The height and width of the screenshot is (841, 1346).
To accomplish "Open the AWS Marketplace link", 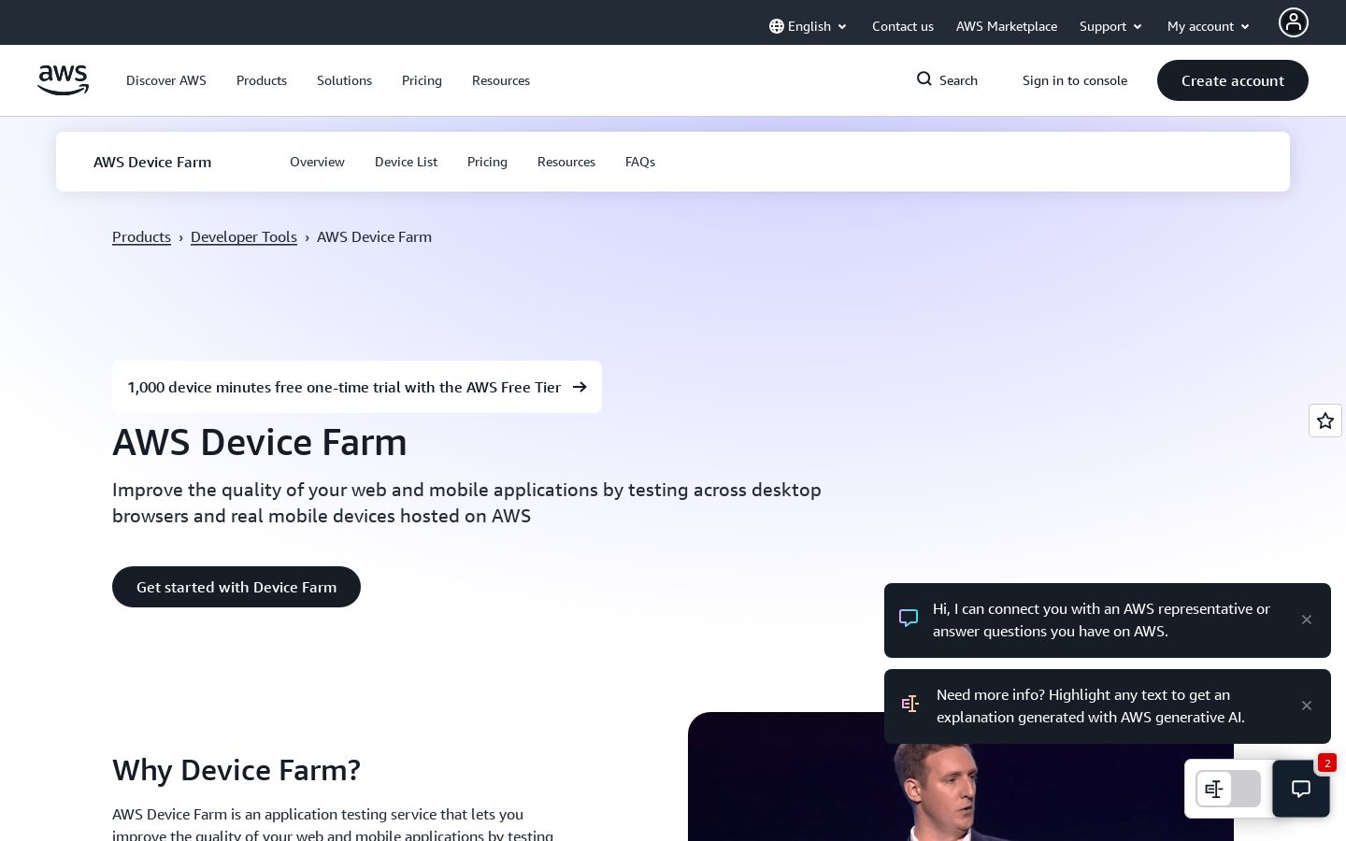I will (x=1007, y=26).
